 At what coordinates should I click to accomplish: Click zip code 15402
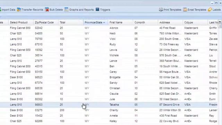(39, 116)
